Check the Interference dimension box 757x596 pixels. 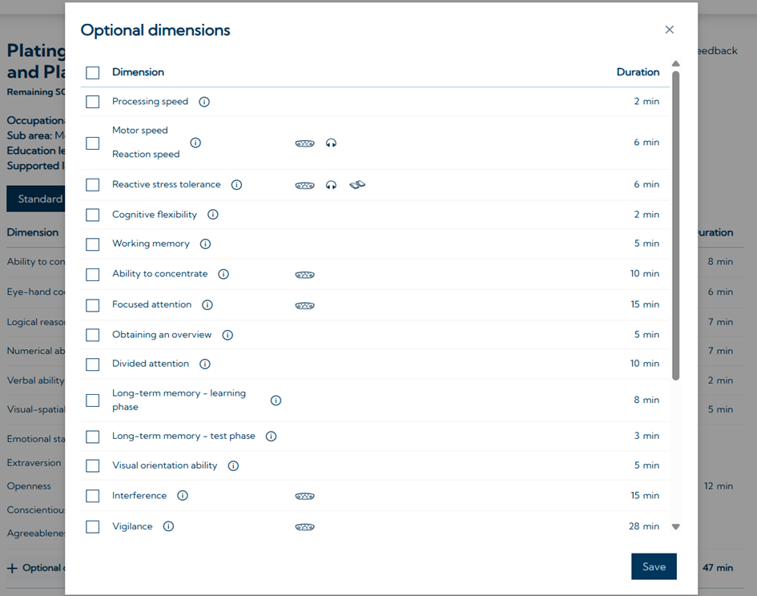point(93,496)
